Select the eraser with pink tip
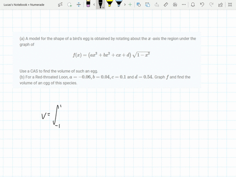 pos(88,3)
